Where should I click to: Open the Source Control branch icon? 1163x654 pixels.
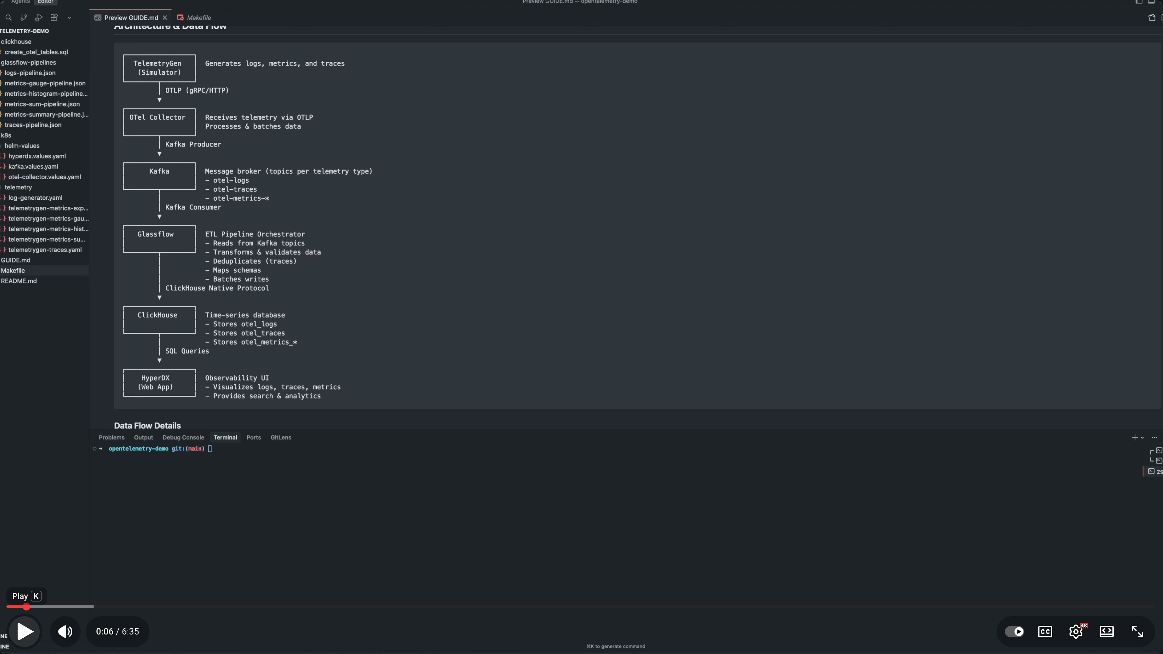coord(23,18)
